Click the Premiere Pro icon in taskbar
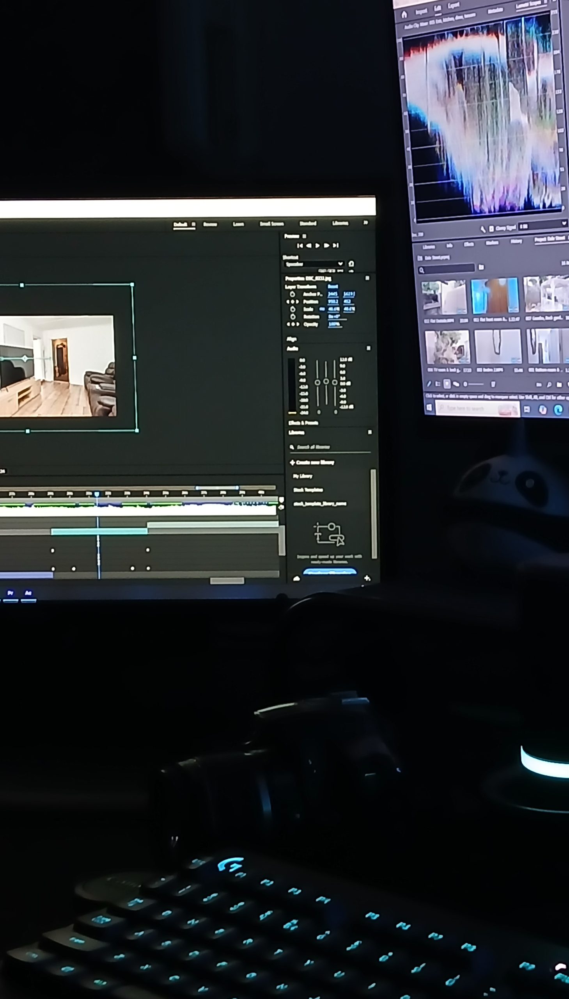This screenshot has height=999, width=569. (x=11, y=593)
